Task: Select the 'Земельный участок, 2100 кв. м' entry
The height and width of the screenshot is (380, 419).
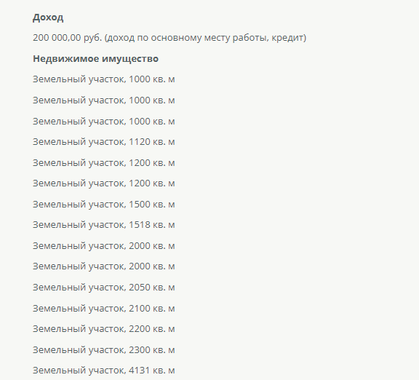Action: [x=104, y=309]
